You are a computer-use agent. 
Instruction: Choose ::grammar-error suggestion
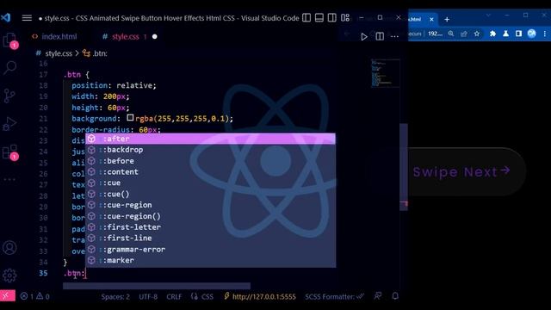click(x=210, y=249)
